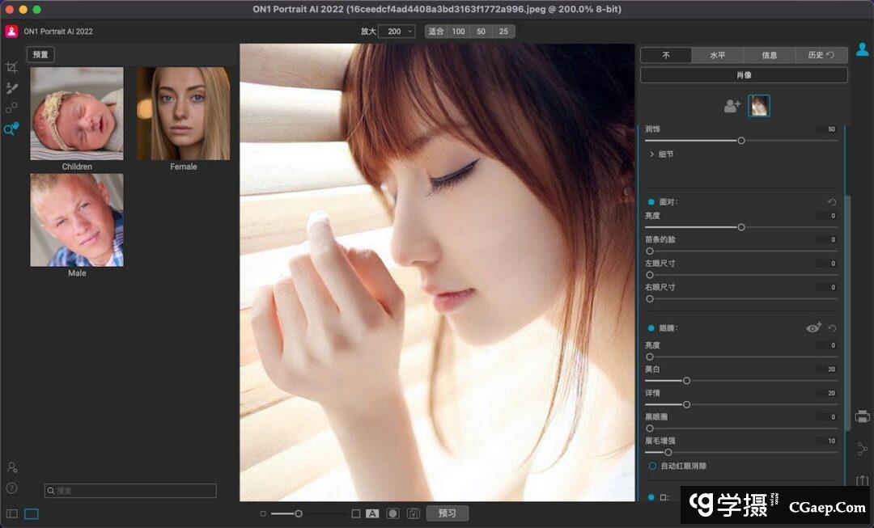Open the print icon in right sidebar
The image size is (874, 528).
pyautogui.click(x=863, y=416)
